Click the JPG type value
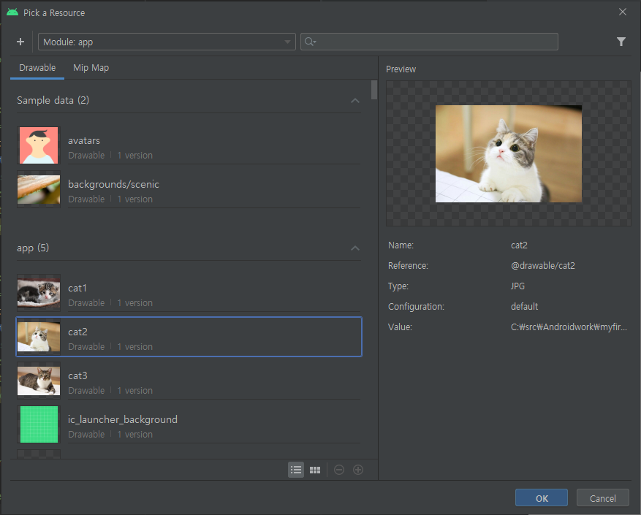Screen dimensions: 641x515 517,286
